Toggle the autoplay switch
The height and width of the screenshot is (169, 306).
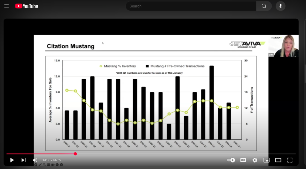pyautogui.click(x=231, y=160)
